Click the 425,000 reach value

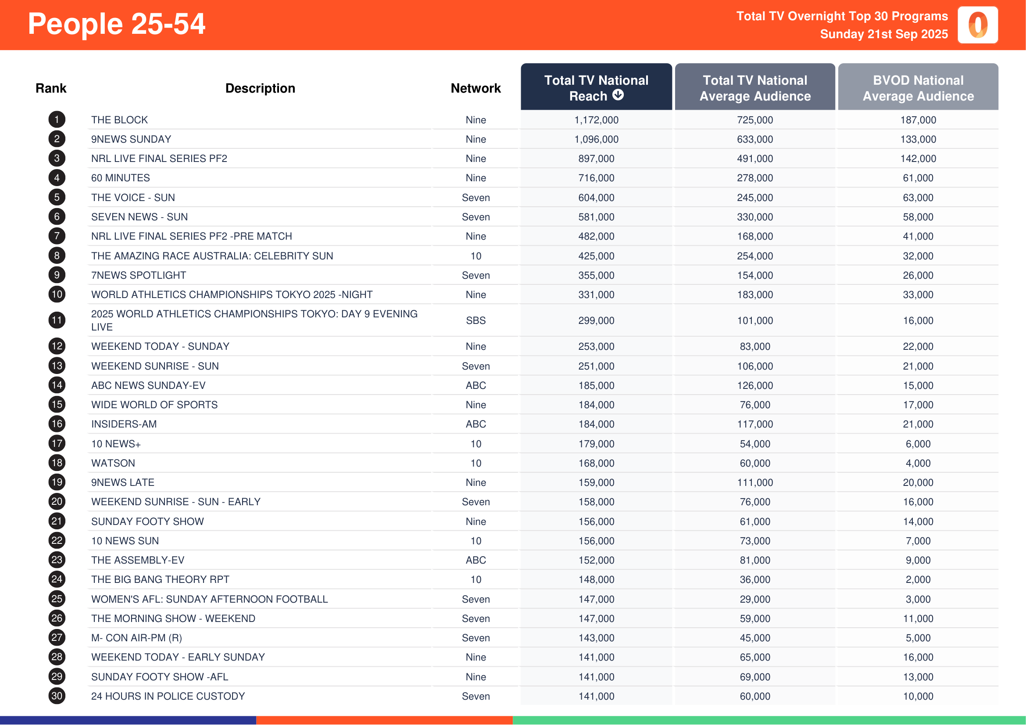coord(596,256)
